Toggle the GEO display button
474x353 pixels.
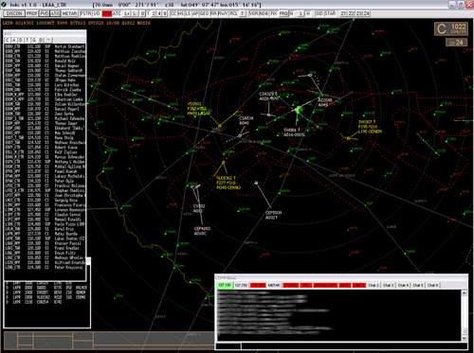(205, 13)
